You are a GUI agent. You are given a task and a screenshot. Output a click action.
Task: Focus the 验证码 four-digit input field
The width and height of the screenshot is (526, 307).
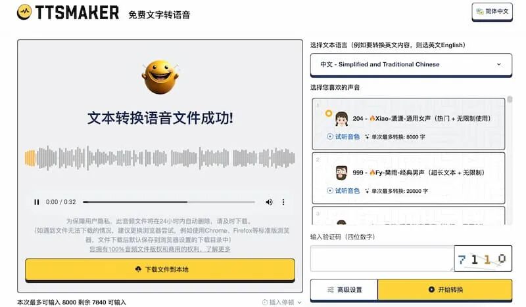click(382, 258)
